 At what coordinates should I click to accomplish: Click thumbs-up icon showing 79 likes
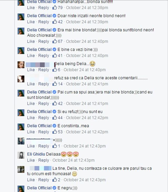(x=55, y=8)
